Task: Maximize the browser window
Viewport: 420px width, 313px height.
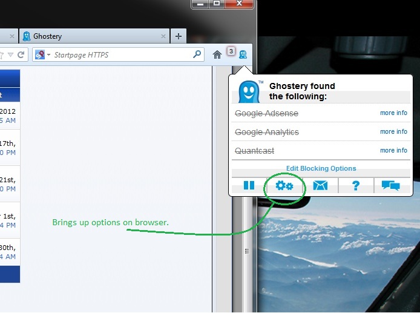Action: (x=217, y=4)
